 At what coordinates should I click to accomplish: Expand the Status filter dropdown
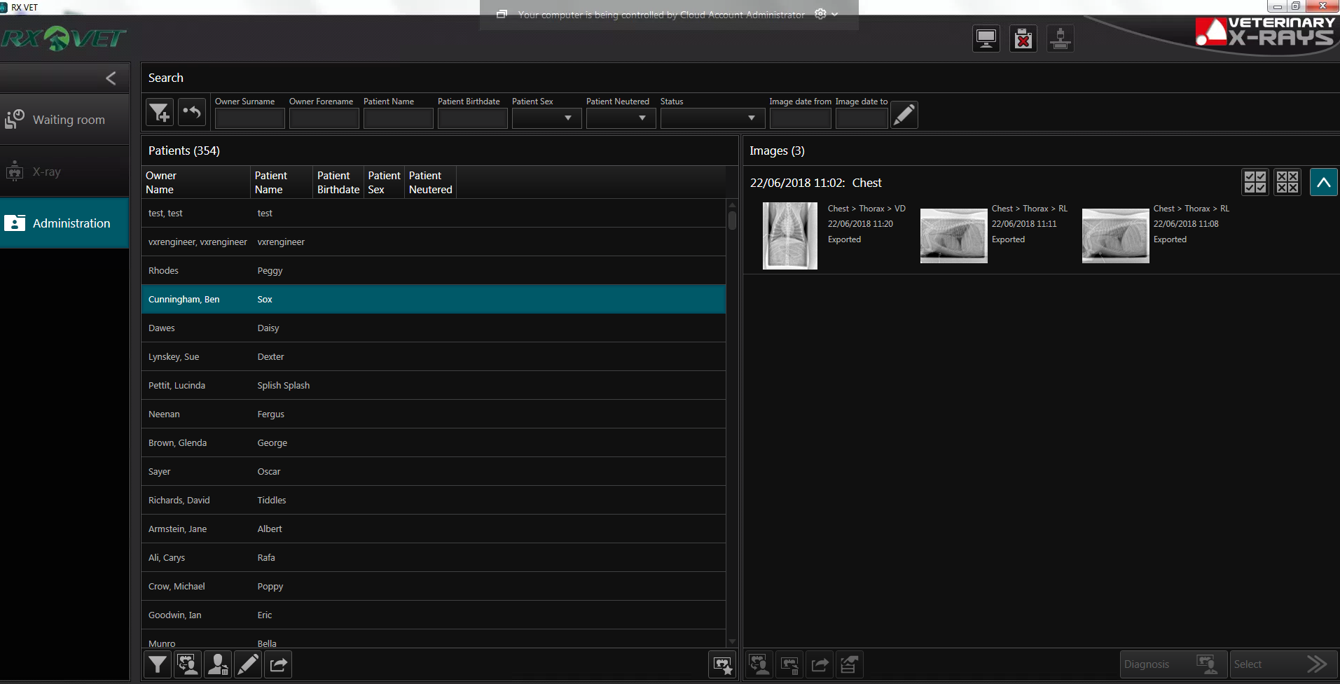point(711,118)
